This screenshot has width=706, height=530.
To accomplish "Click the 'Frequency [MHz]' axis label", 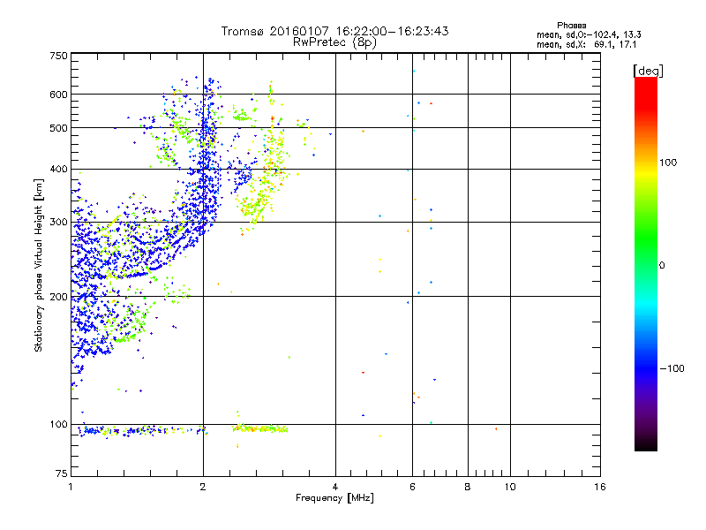I will tap(334, 498).
